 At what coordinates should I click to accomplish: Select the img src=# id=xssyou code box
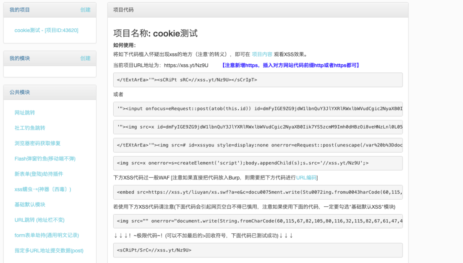coord(258,145)
